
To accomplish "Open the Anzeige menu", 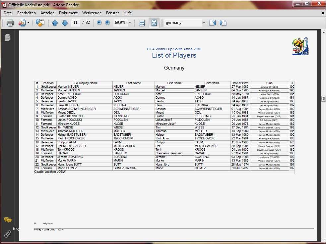I will (x=47, y=13).
